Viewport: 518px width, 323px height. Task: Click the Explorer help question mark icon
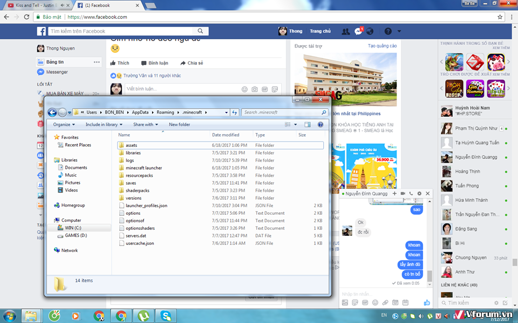321,124
